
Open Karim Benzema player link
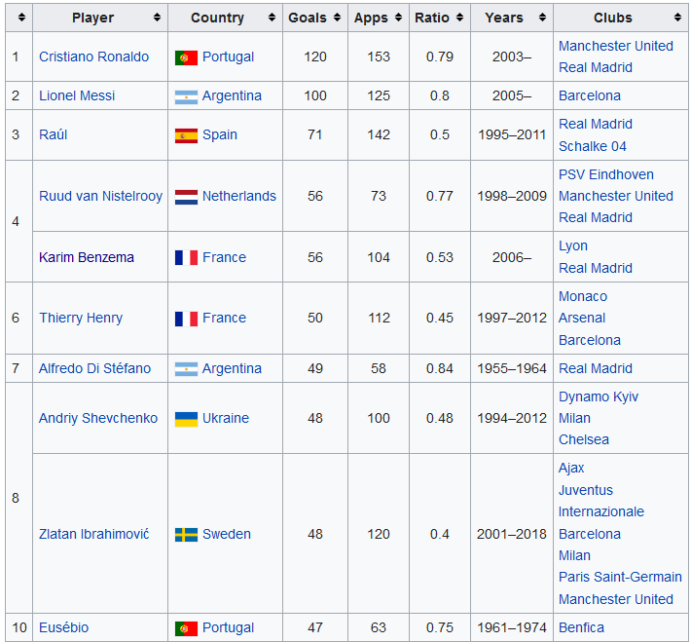coord(87,257)
